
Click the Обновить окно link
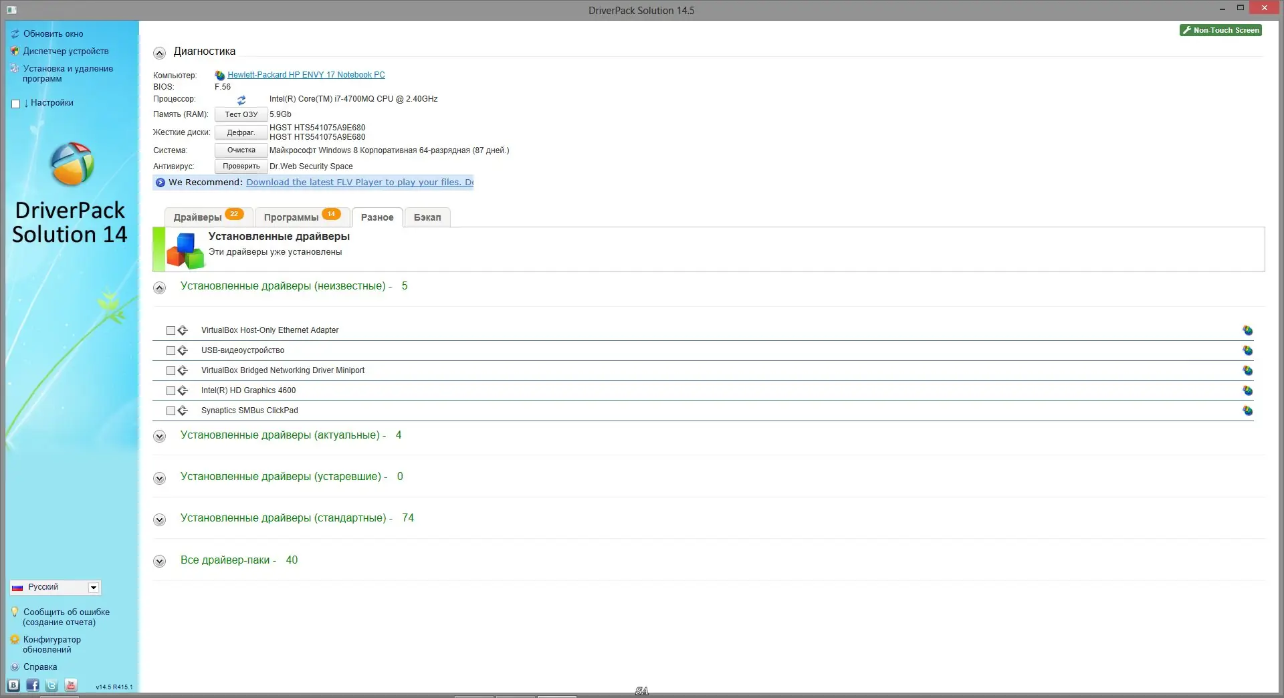[53, 33]
